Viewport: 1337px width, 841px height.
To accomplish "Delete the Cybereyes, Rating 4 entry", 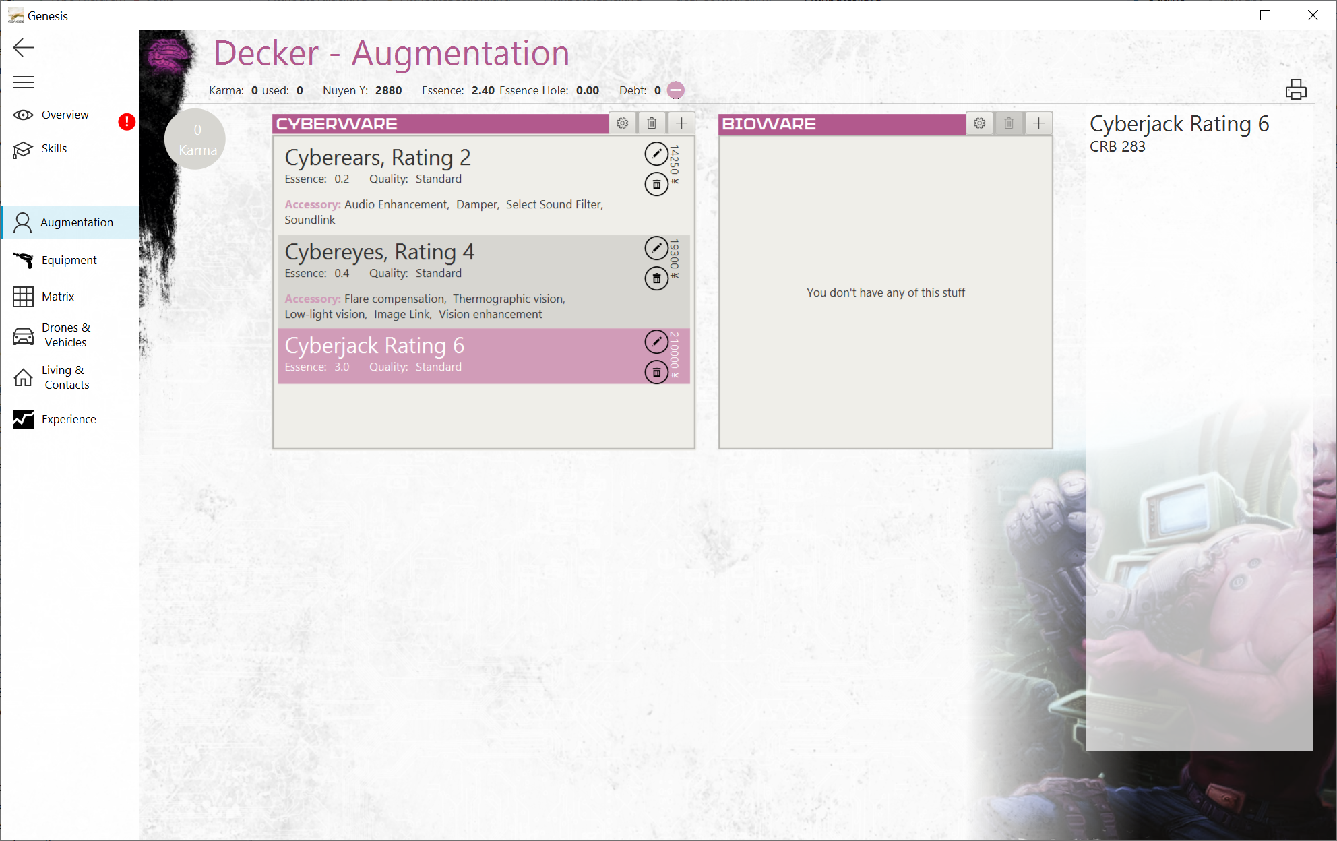I will (x=656, y=278).
